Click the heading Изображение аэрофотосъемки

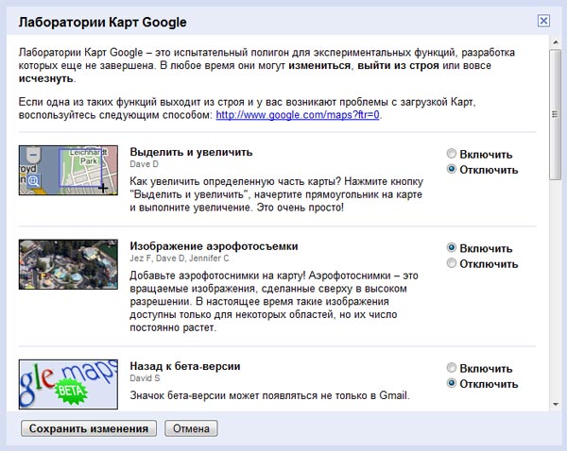pos(214,246)
